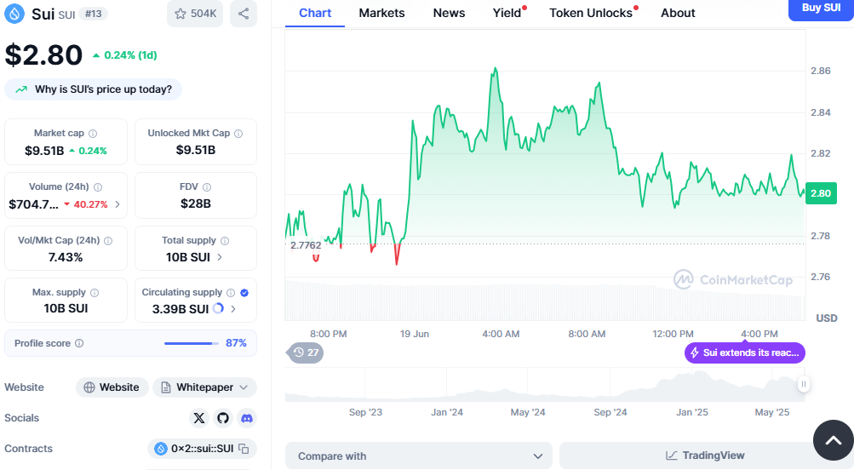Click the Market cap info icon
The image size is (854, 470).
(93, 134)
